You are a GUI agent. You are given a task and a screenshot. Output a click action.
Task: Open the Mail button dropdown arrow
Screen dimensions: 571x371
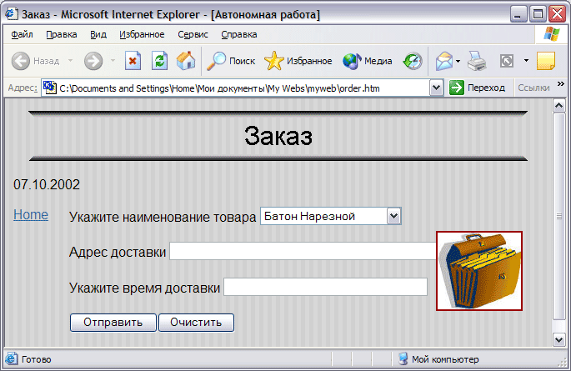458,61
